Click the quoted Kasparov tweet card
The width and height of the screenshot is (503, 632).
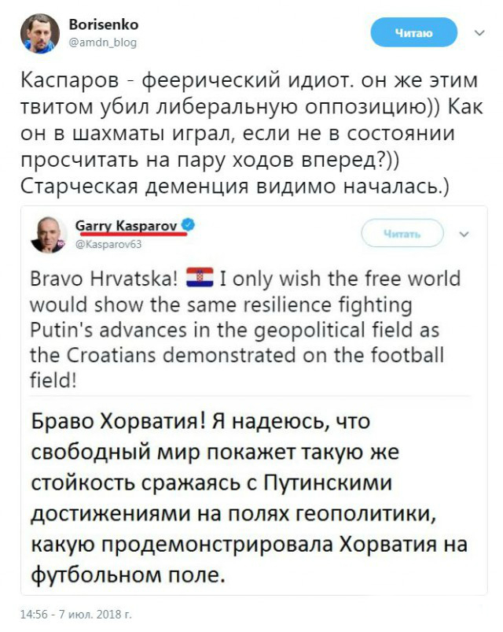[251, 394]
